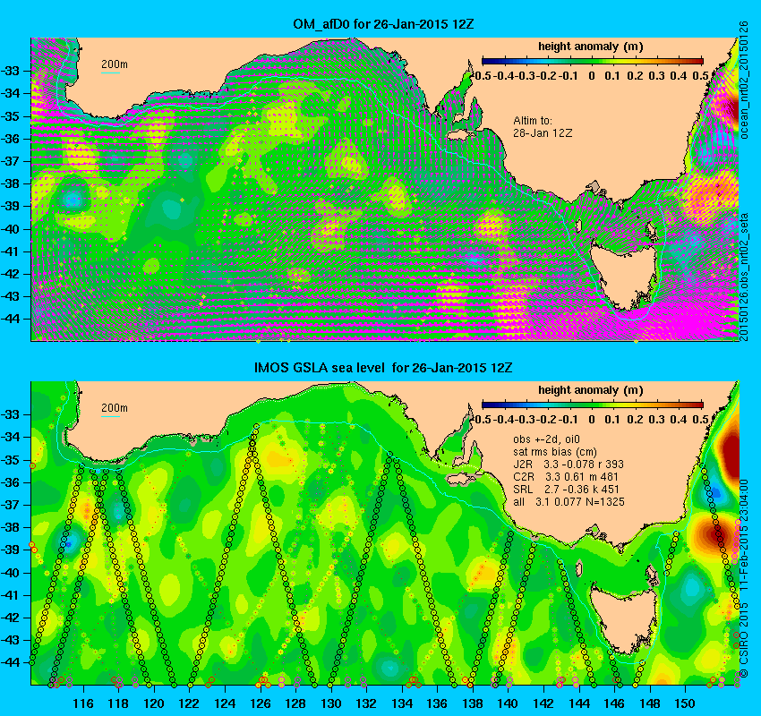Click the height anomaly color bar in OM_afD0 panel
761x716 pixels.
click(x=592, y=61)
